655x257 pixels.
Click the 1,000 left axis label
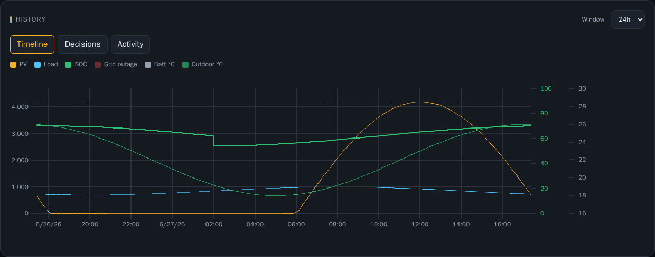tap(20, 187)
